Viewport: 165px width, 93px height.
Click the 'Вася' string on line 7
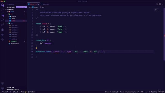click(x=60, y=27)
